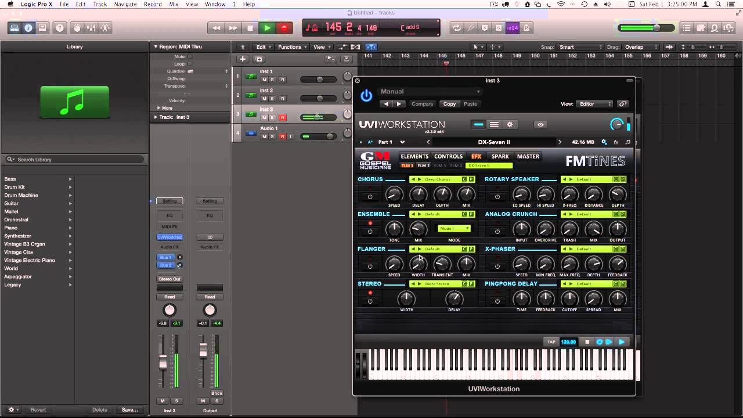Switch to the ELEMENTS tab

click(x=414, y=156)
